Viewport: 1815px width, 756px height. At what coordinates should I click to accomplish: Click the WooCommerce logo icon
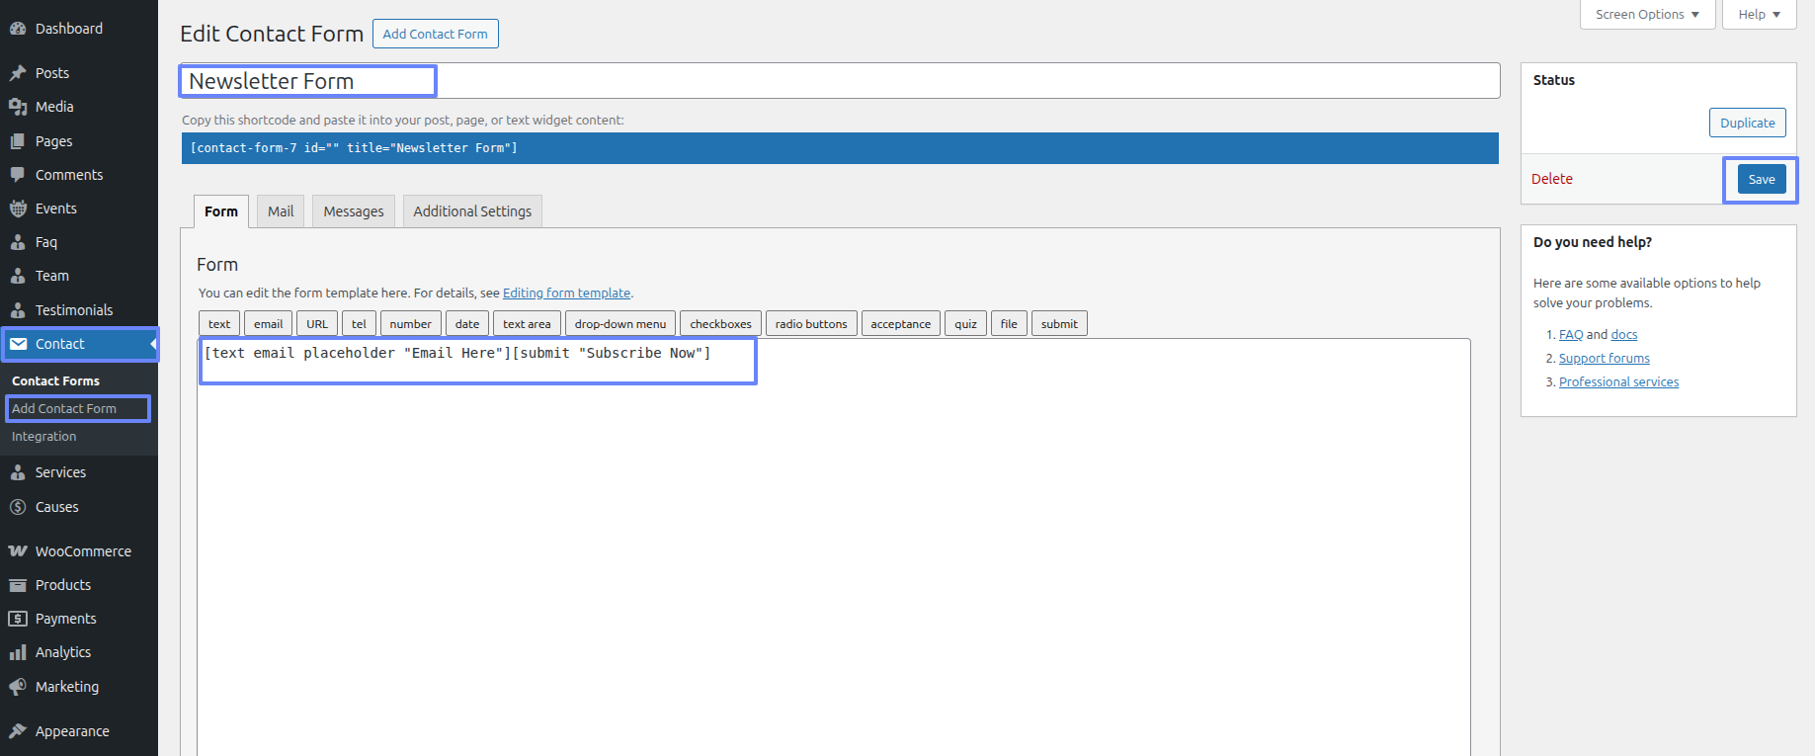click(18, 551)
